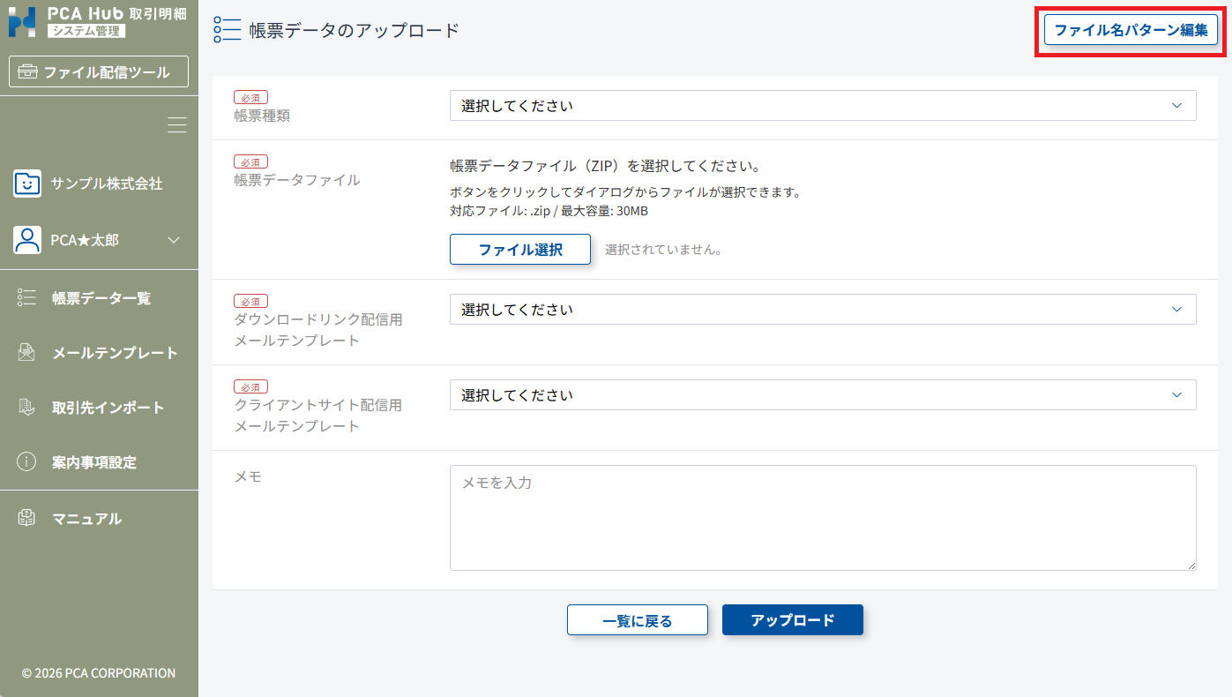The width and height of the screenshot is (1232, 697).
Task: Open the 帳票種類 dropdown
Action: 822,106
